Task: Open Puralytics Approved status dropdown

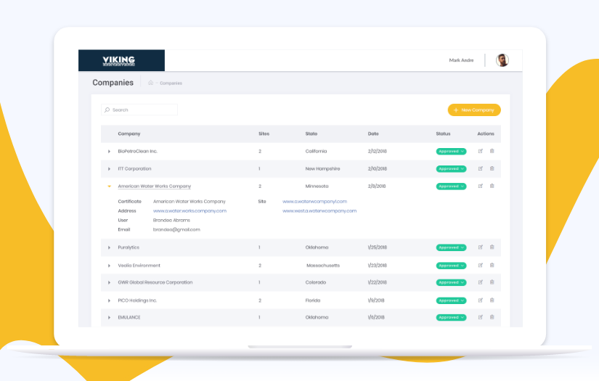Action: tap(451, 247)
